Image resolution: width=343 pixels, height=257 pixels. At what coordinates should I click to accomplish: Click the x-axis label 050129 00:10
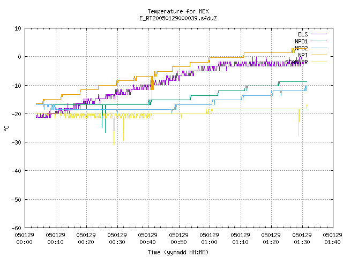(x=55, y=238)
